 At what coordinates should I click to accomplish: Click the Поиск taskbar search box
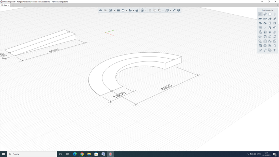[32, 154]
